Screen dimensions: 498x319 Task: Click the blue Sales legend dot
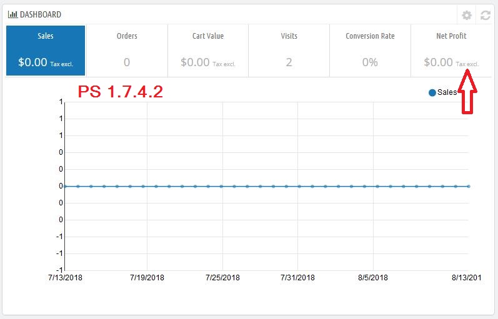tap(432, 92)
